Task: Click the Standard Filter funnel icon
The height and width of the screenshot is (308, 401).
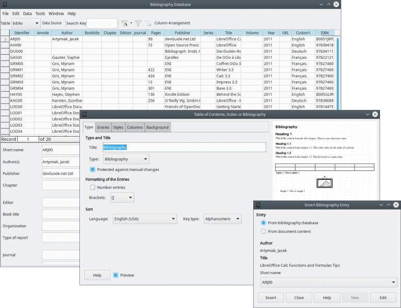Action: 138,23
